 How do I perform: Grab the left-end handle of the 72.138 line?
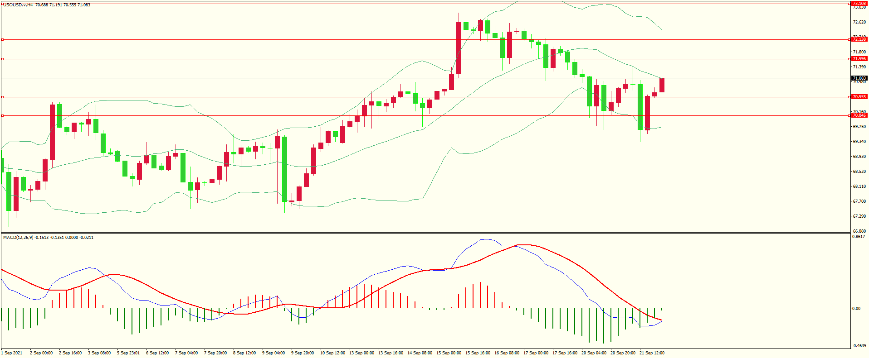[2, 39]
